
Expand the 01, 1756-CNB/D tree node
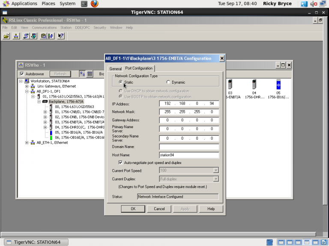45,112
